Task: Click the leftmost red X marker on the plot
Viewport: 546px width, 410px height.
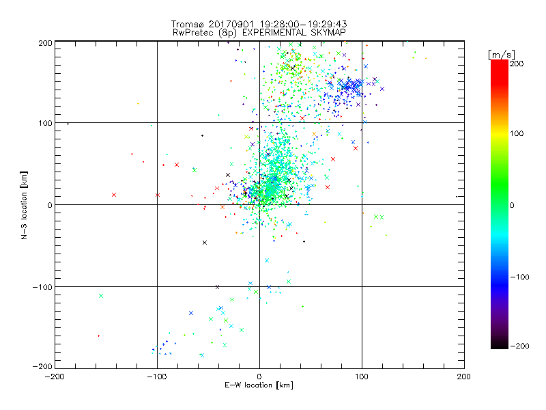Action: 114,195
